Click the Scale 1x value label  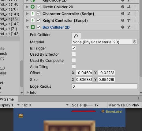point(96,105)
